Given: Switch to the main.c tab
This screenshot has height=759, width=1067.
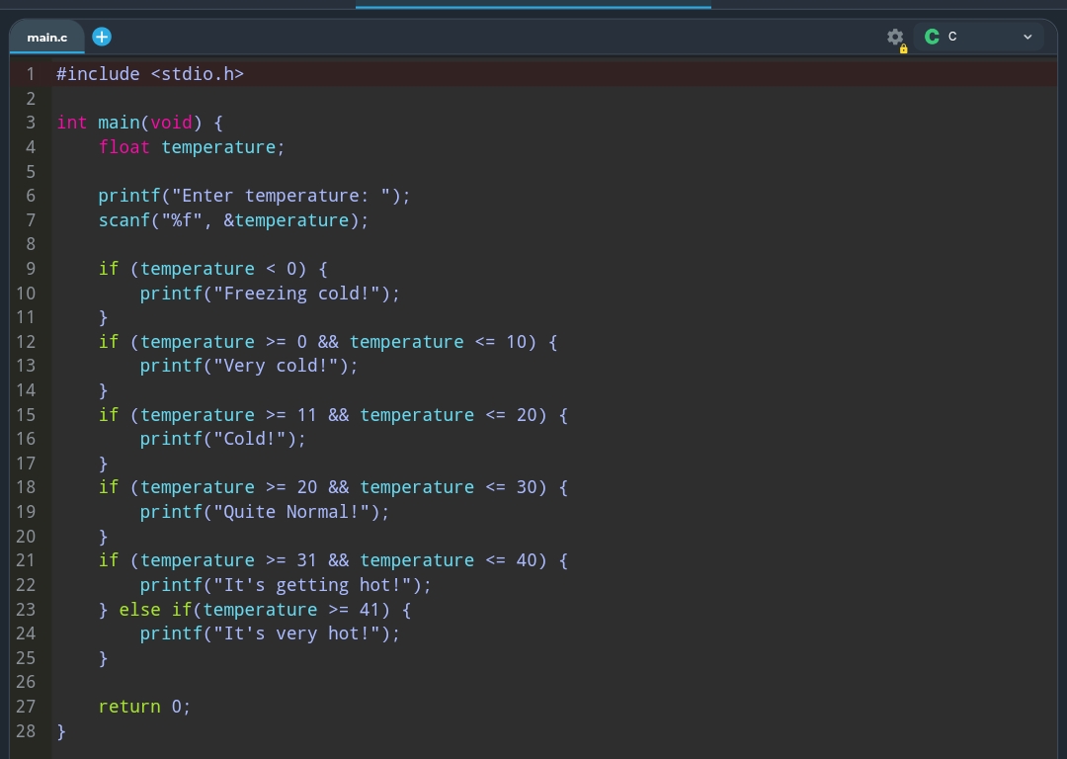Looking at the screenshot, I should (47, 38).
